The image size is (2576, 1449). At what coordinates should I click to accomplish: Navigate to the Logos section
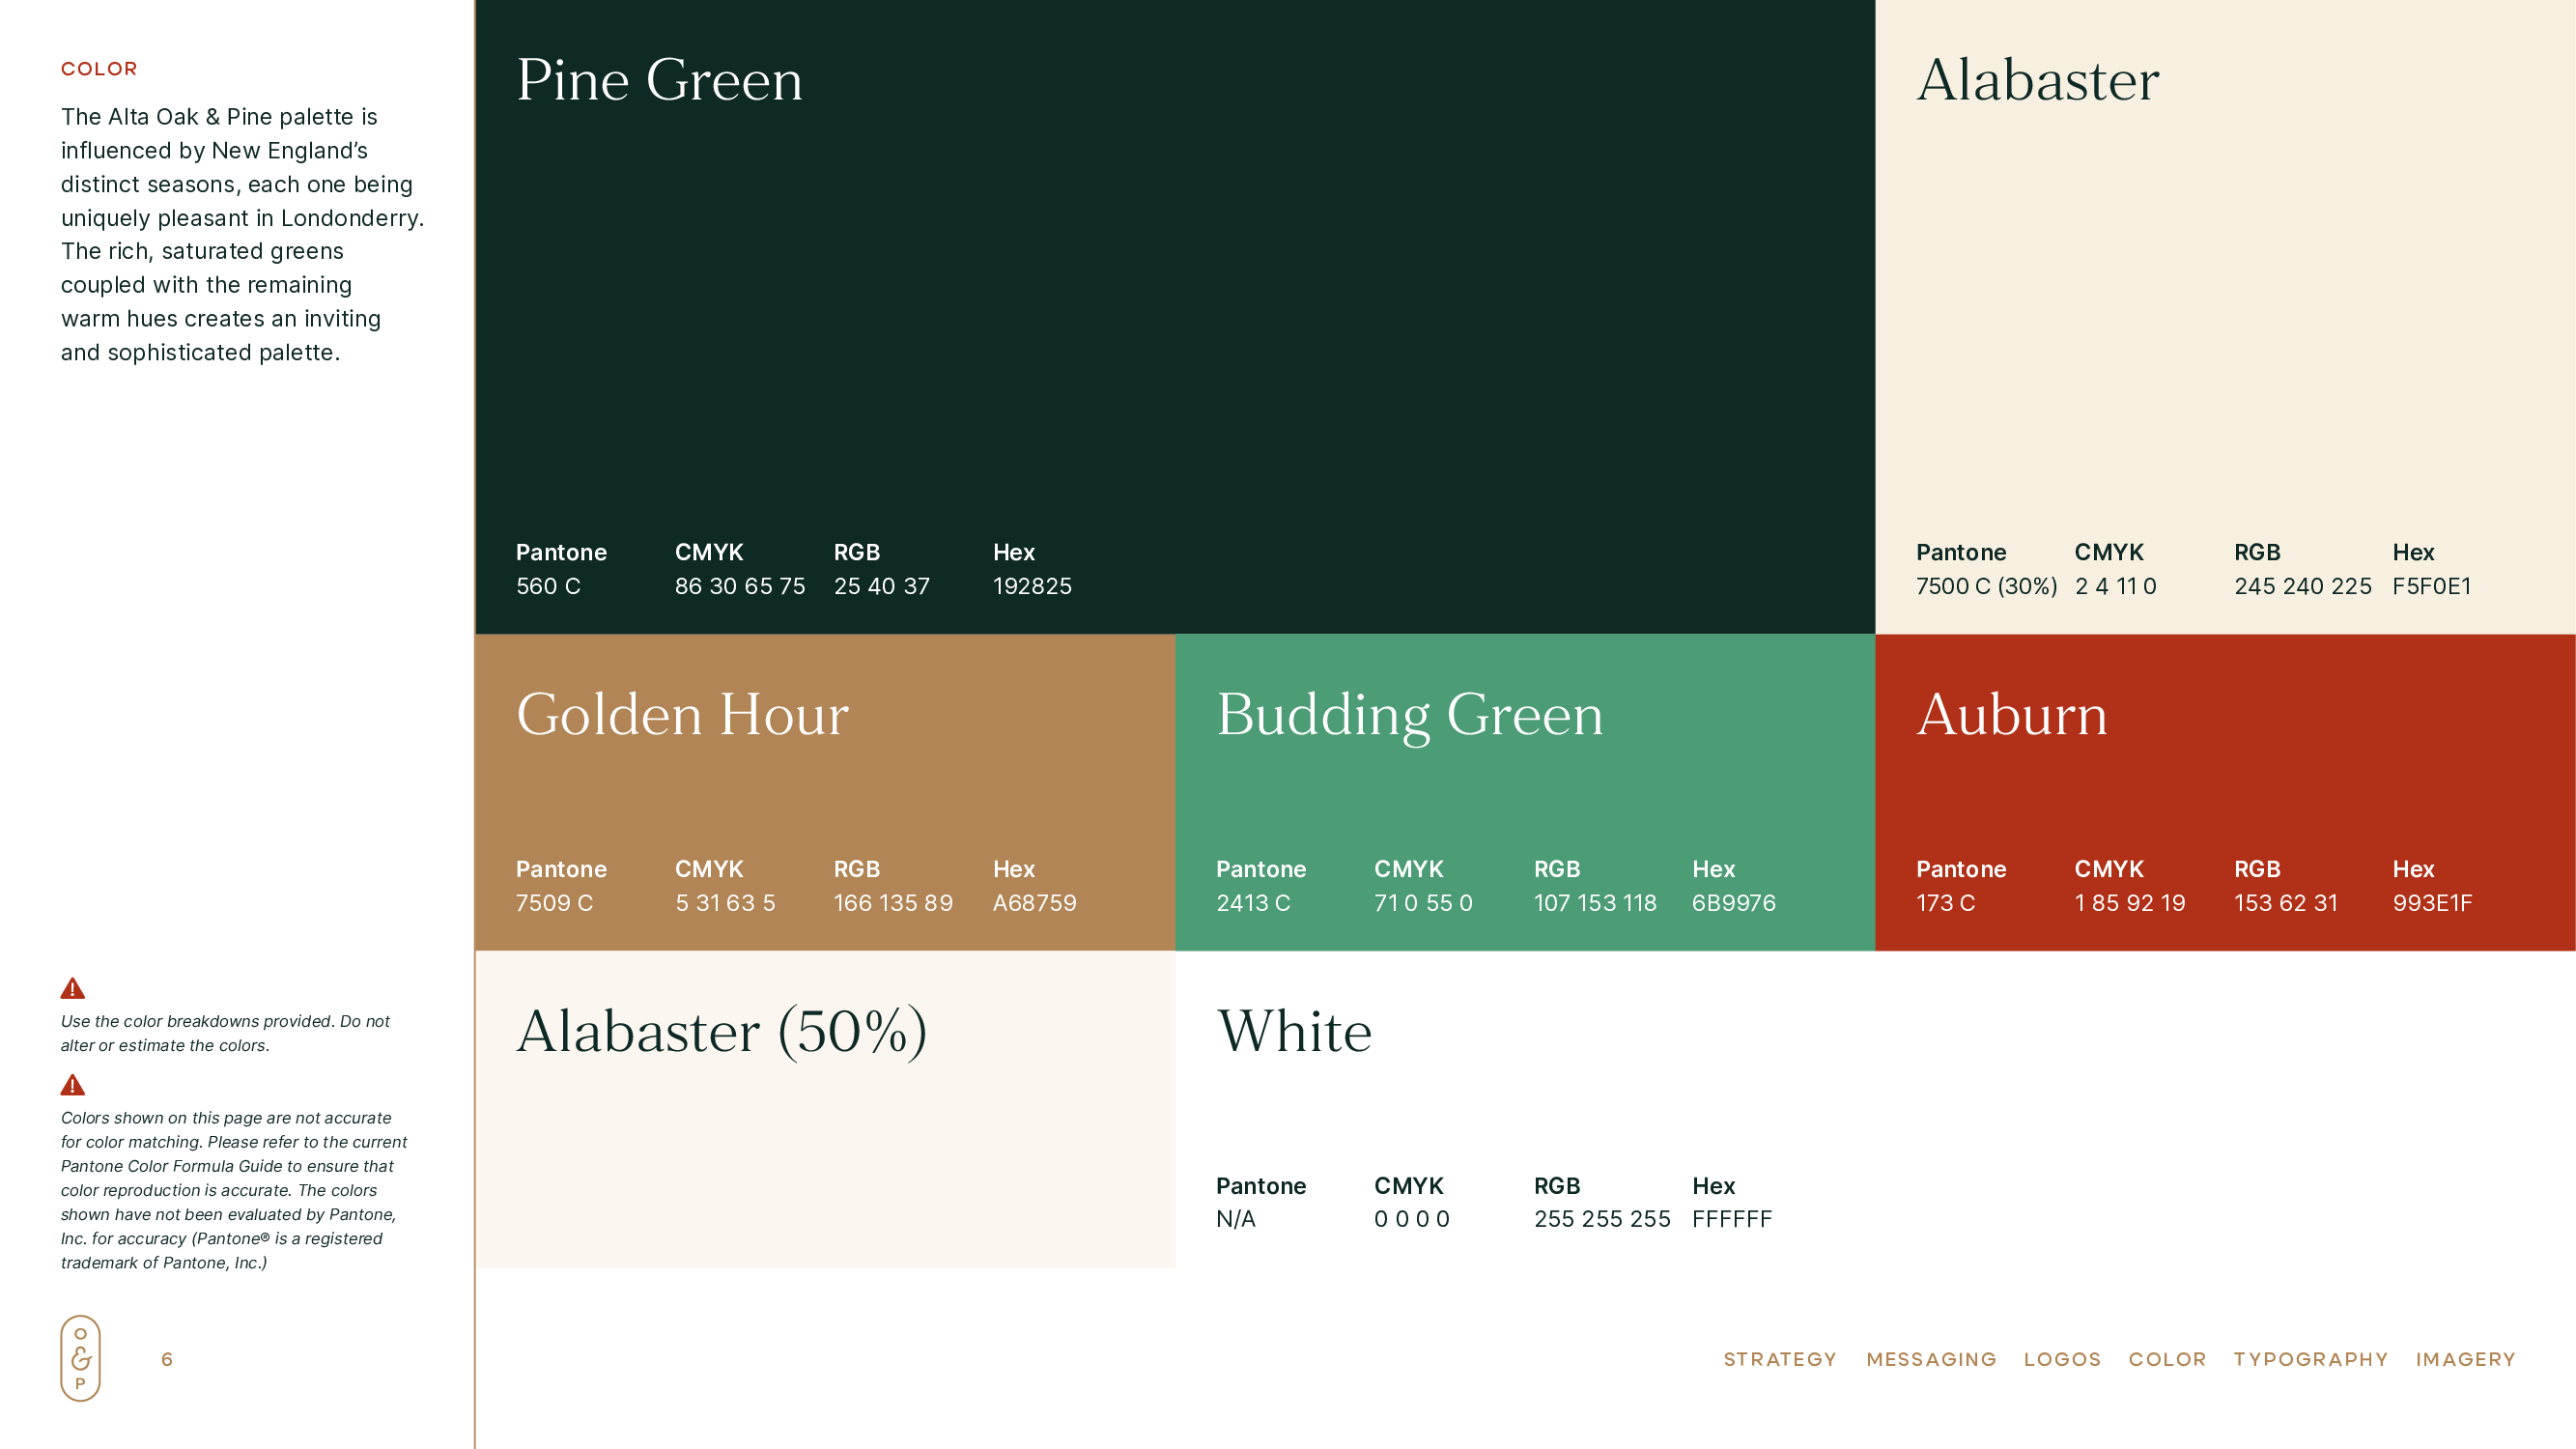[2062, 1359]
